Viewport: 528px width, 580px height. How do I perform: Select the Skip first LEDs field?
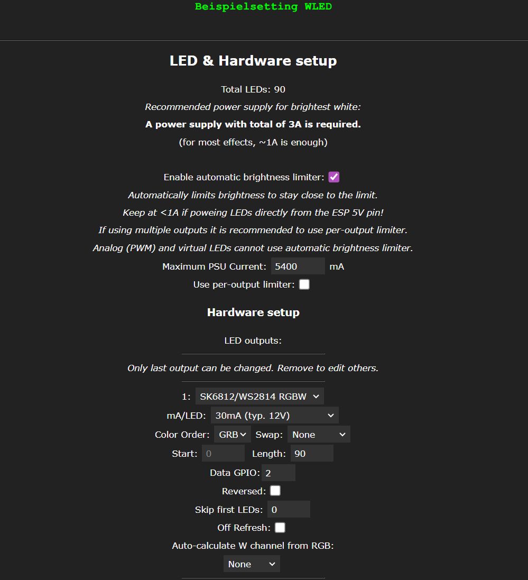point(288,510)
